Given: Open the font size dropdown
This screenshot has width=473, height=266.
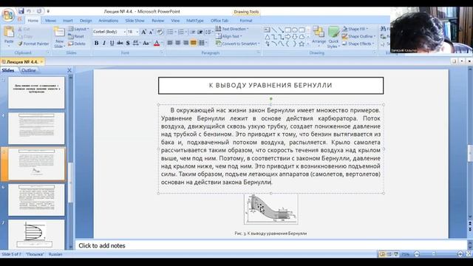Looking at the screenshot, I should (137, 32).
